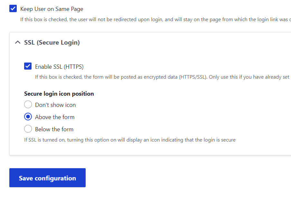Image resolution: width=291 pixels, height=208 pixels.
Task: Toggle the Keep User on Same Page setting
Action: pos(13,8)
